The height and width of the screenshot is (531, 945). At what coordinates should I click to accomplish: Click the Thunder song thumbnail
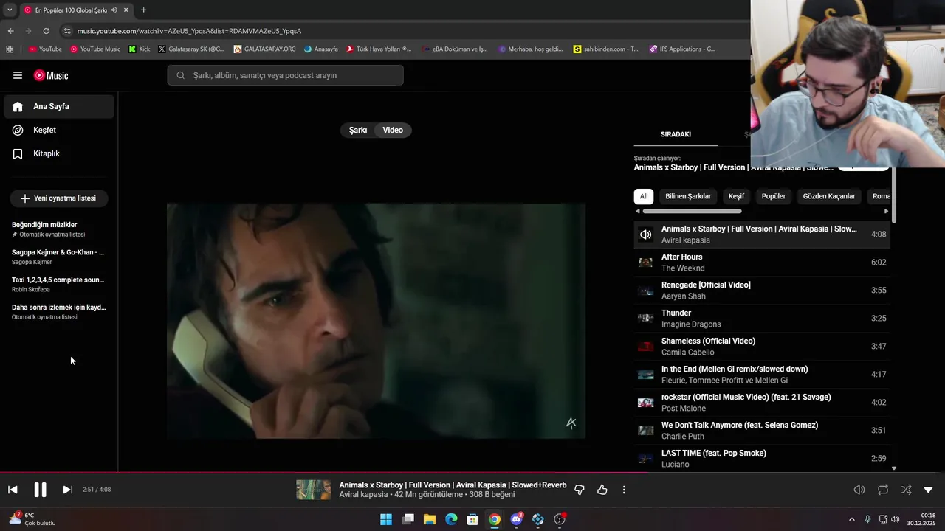click(645, 319)
